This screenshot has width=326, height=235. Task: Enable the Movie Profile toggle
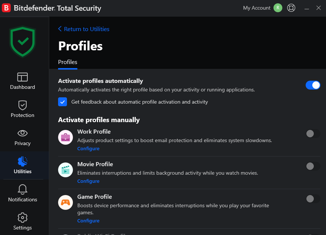coord(313,166)
